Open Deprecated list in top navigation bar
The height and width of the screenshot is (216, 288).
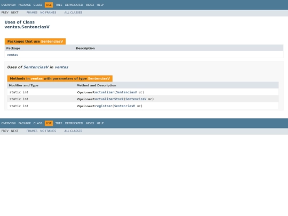click(74, 5)
